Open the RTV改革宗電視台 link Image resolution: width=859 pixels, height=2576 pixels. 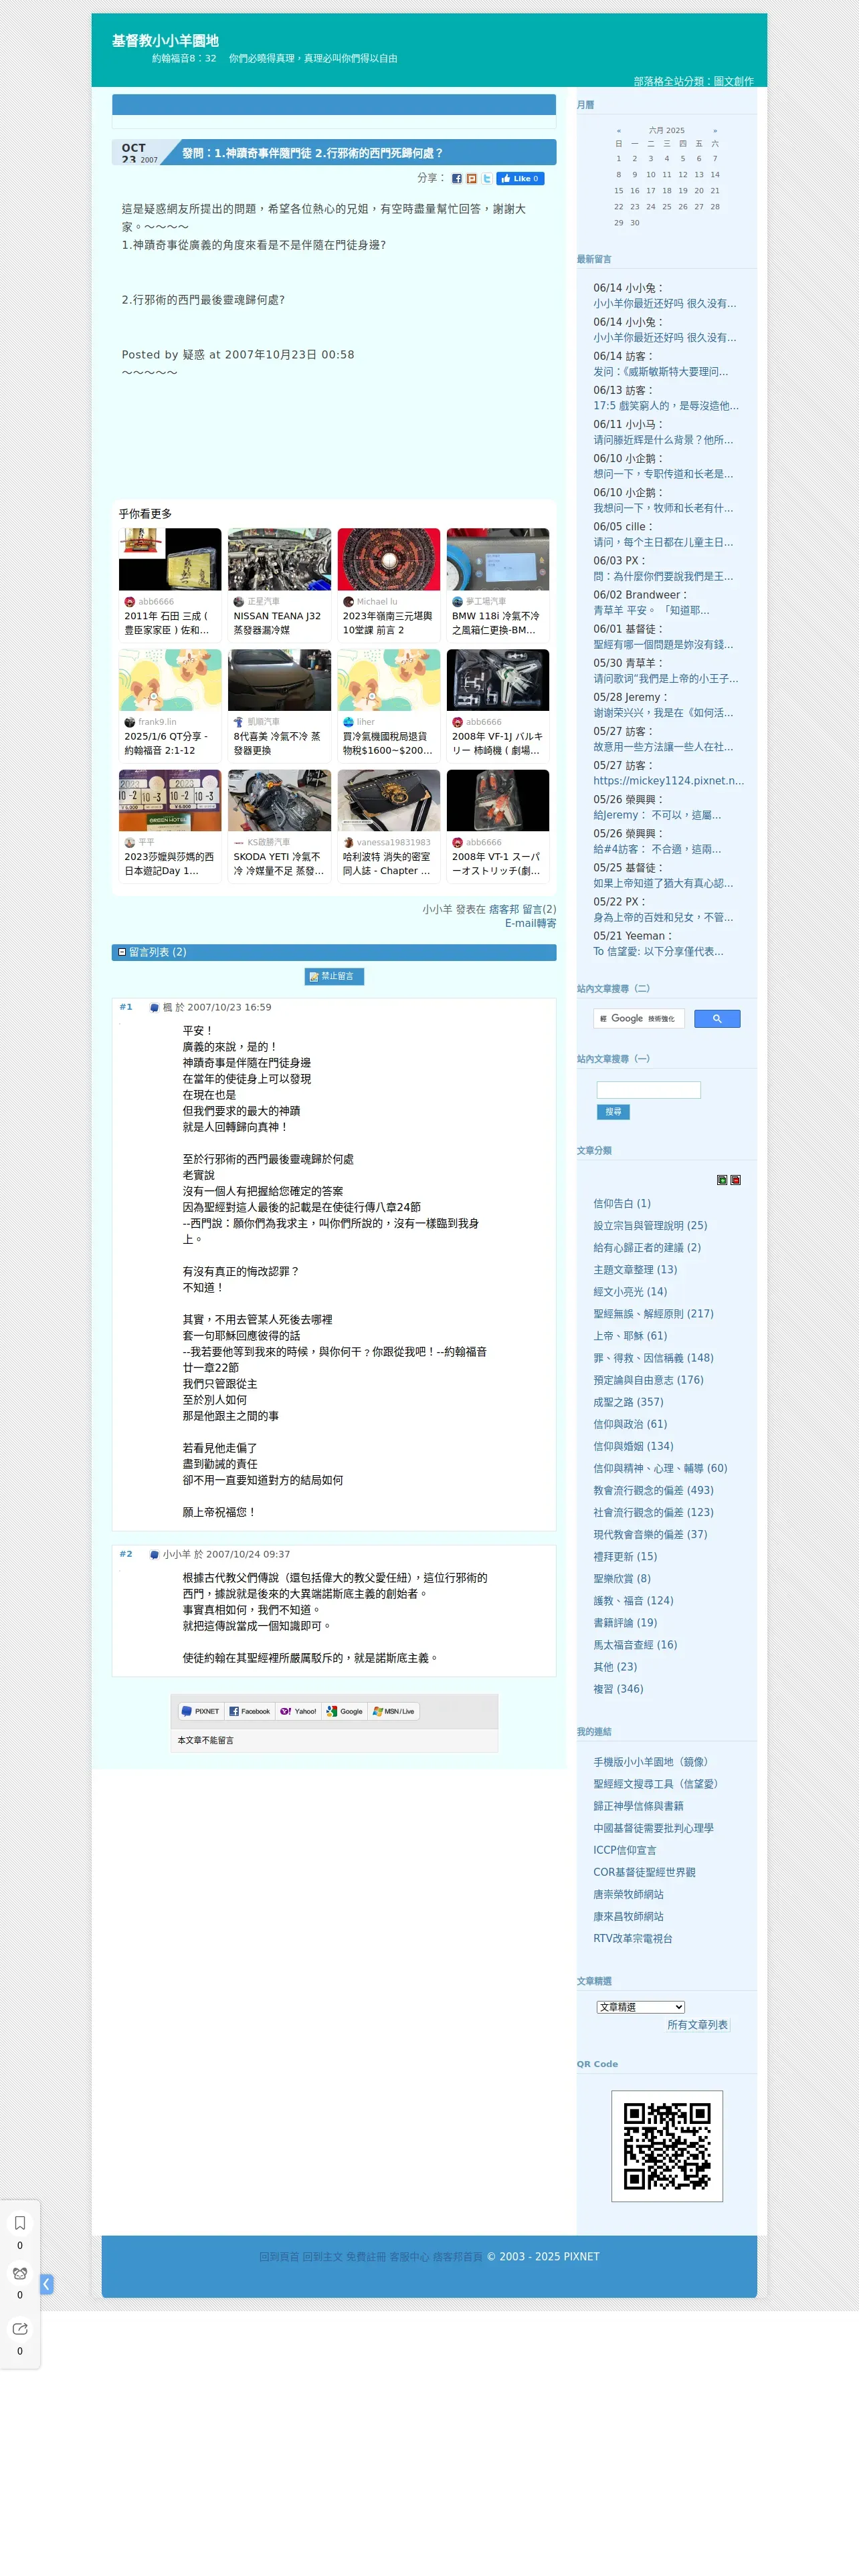click(x=632, y=1938)
